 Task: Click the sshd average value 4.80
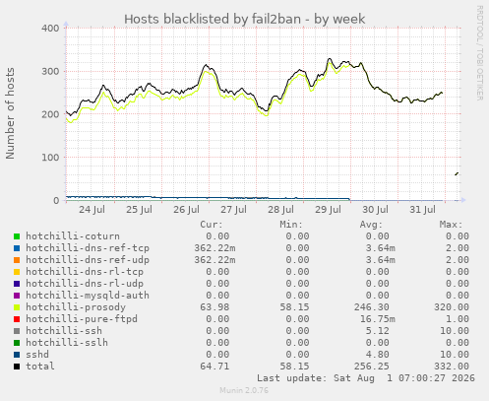tap(377, 355)
